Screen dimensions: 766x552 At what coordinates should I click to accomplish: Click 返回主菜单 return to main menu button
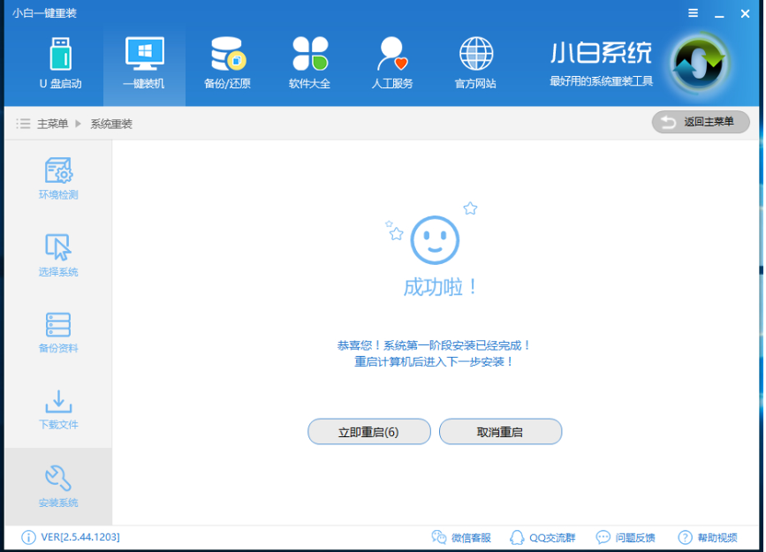point(700,122)
